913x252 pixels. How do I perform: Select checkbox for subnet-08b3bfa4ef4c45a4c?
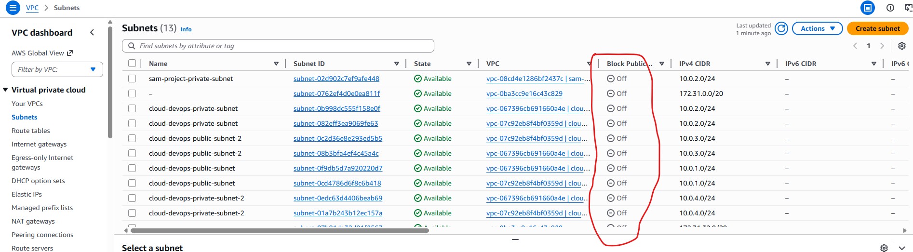click(x=132, y=153)
